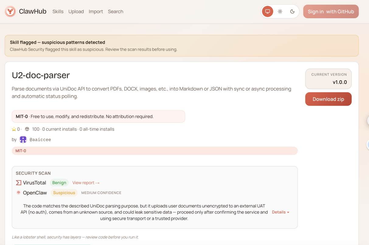Image resolution: width=369 pixels, height=245 pixels.
Task: Enable dark mode moon icon
Action: click(292, 12)
